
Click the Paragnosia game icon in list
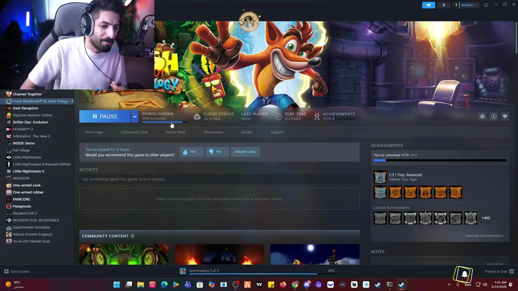[9, 206]
